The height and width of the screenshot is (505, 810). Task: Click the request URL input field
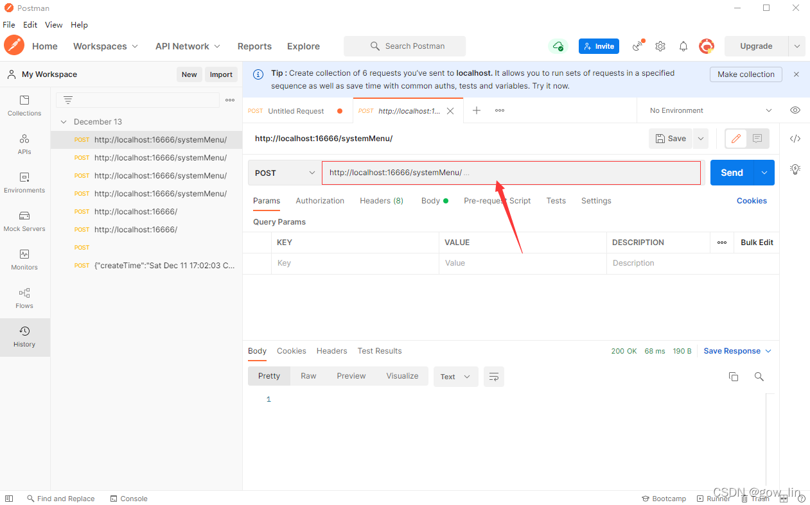click(511, 173)
